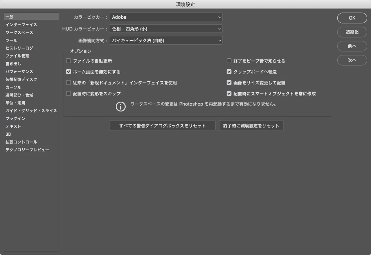
Task: Click the 初期化 reset button
Action: click(x=352, y=32)
